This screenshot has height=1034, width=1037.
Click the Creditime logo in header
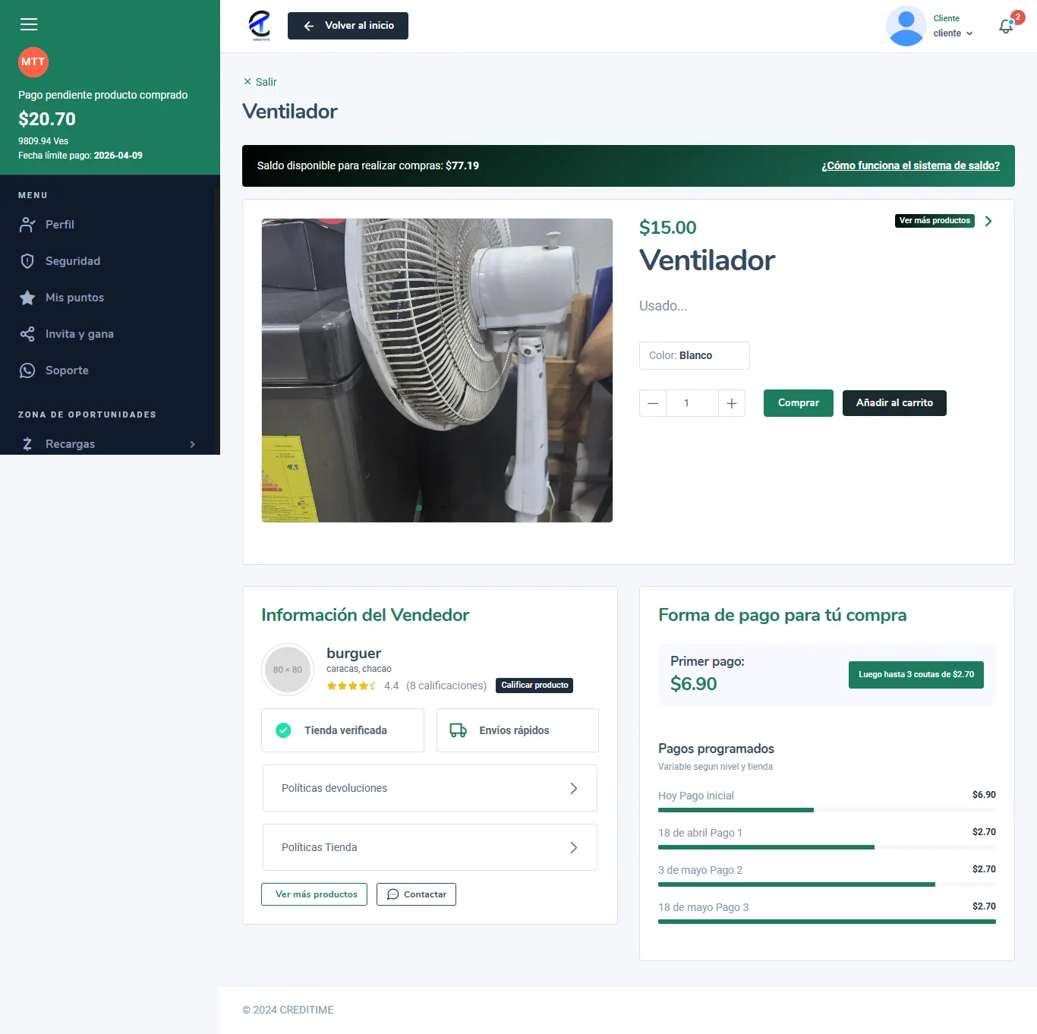pos(260,25)
